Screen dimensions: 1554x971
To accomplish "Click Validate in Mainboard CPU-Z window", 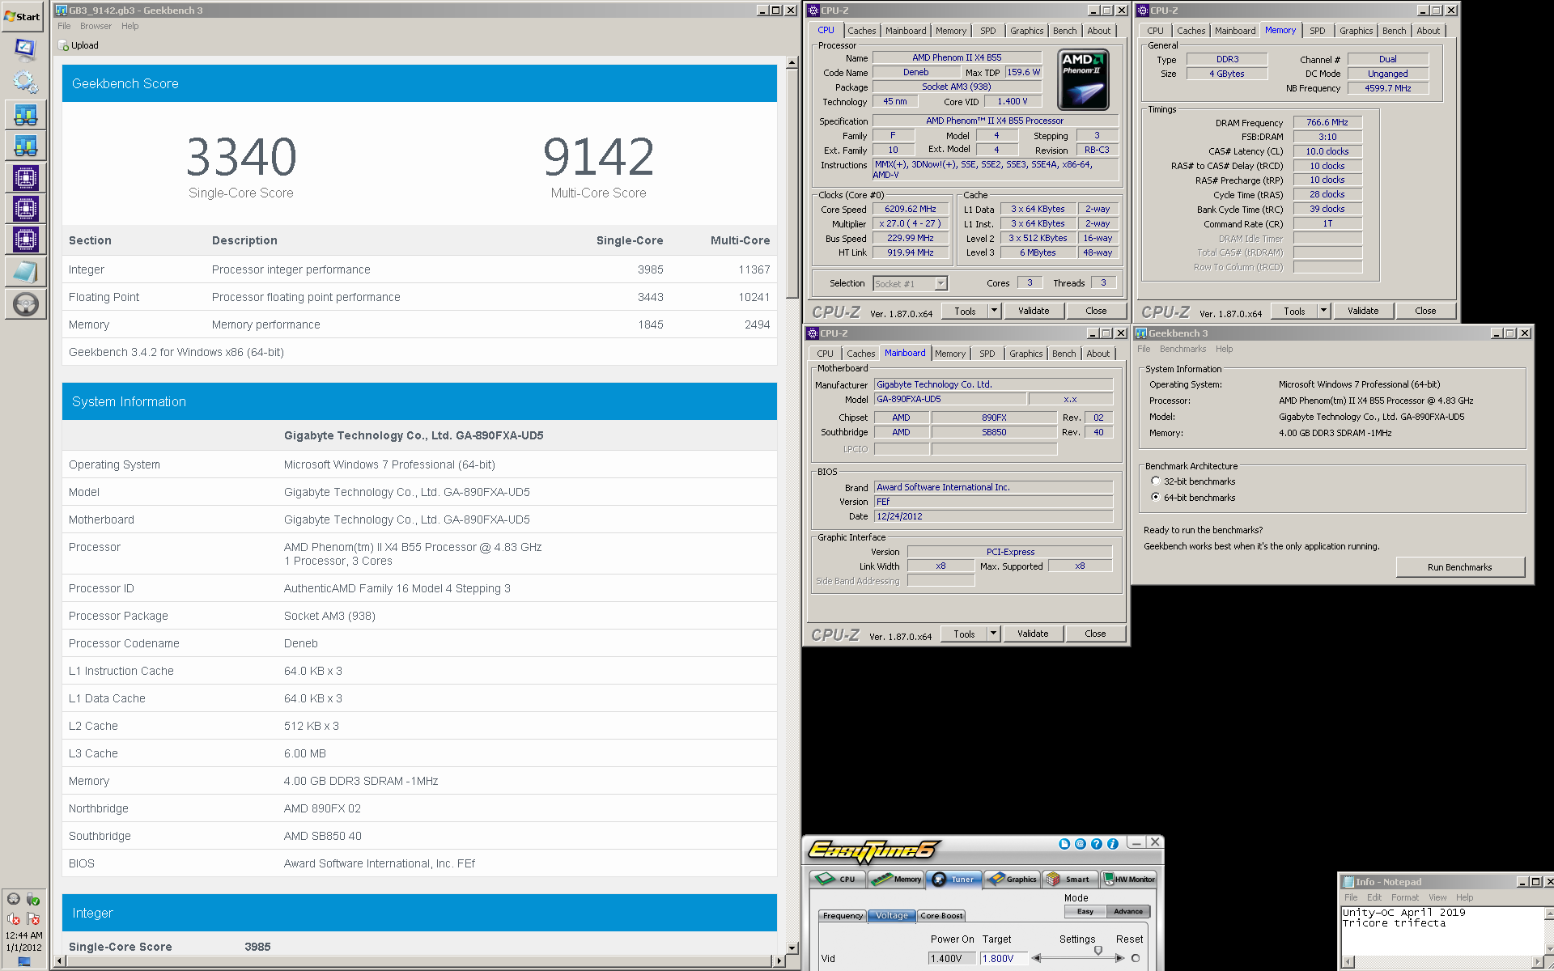I will 1033,634.
